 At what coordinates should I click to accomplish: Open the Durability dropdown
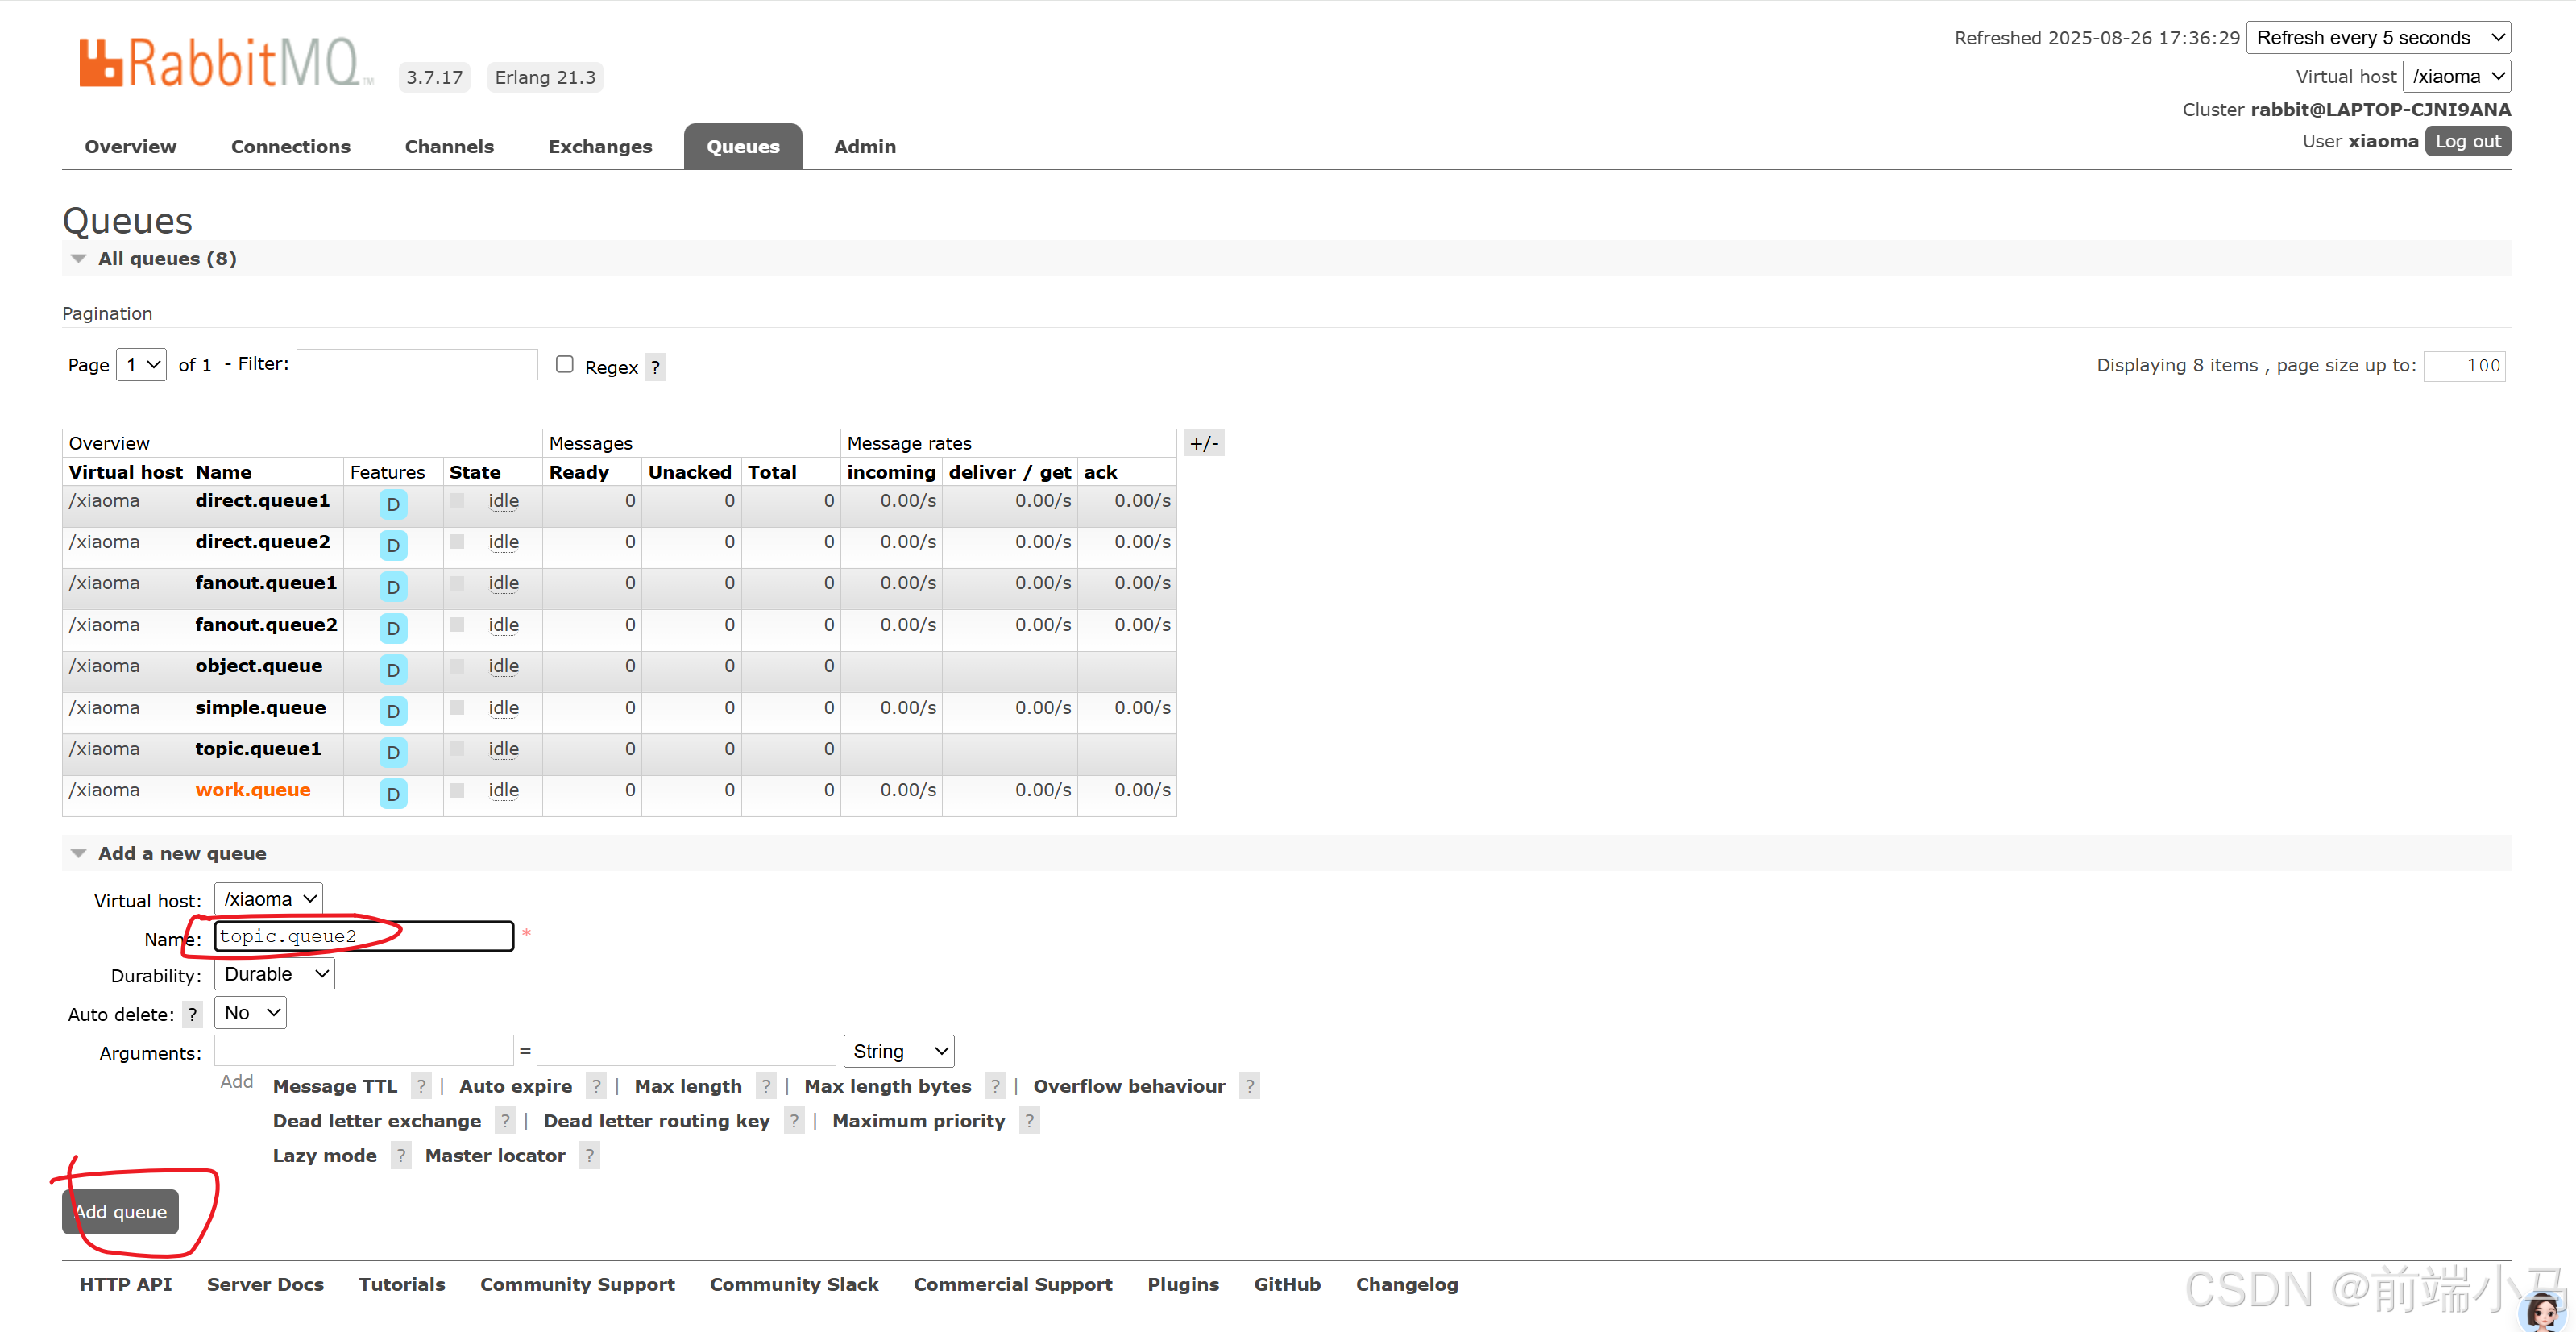point(274,974)
